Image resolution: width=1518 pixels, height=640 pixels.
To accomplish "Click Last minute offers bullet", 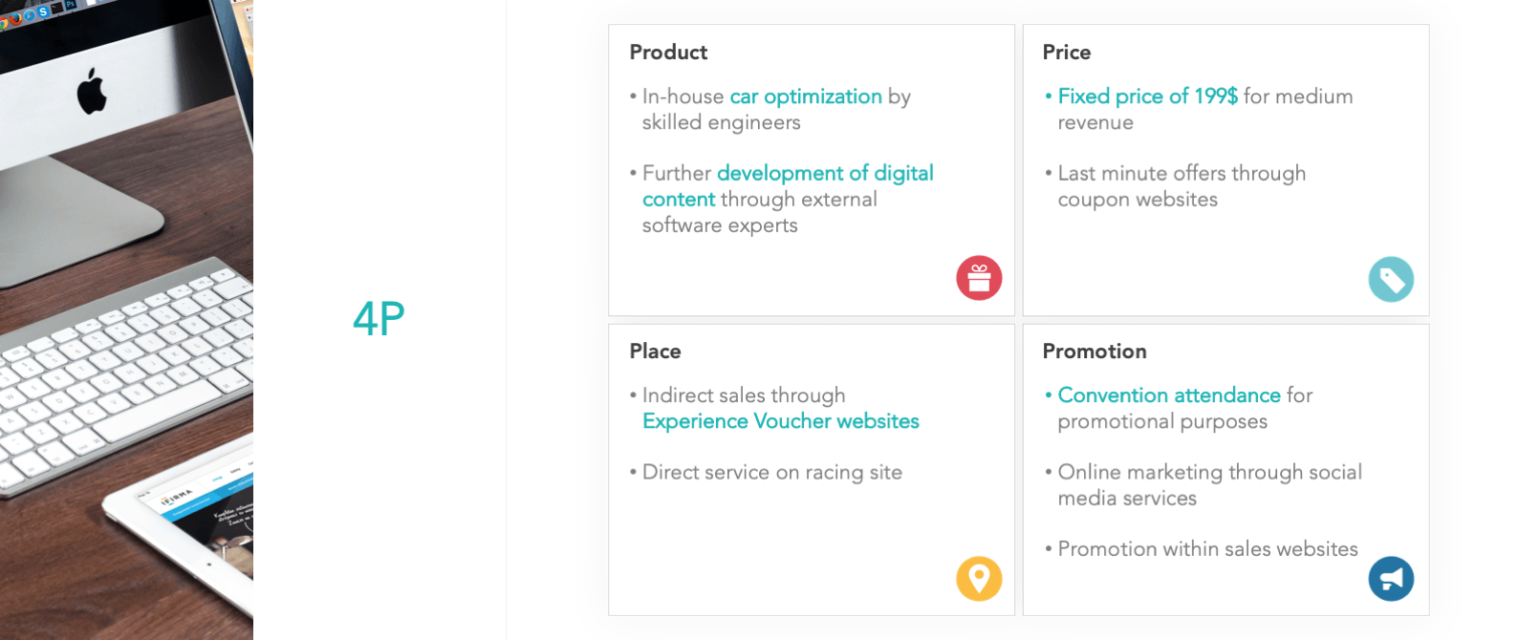I will [x=1175, y=186].
